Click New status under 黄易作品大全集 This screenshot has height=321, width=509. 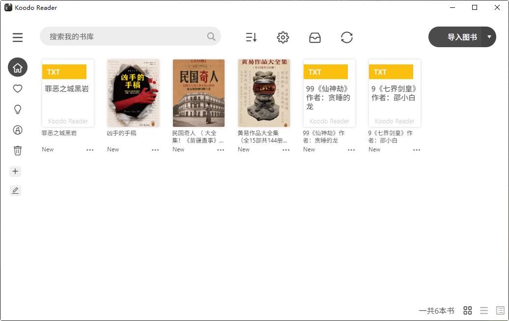(244, 149)
